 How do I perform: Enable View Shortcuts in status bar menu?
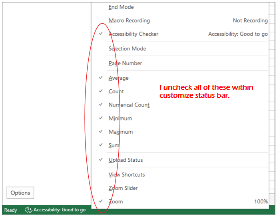180,175
